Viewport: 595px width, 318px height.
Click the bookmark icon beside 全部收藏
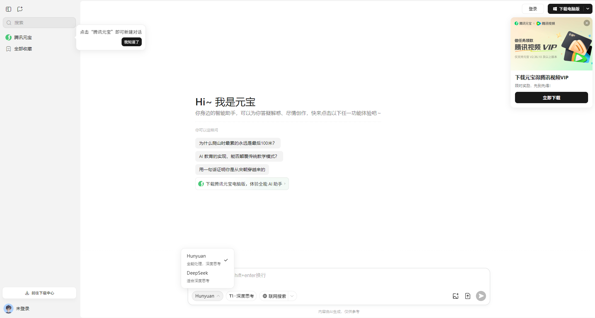9,49
